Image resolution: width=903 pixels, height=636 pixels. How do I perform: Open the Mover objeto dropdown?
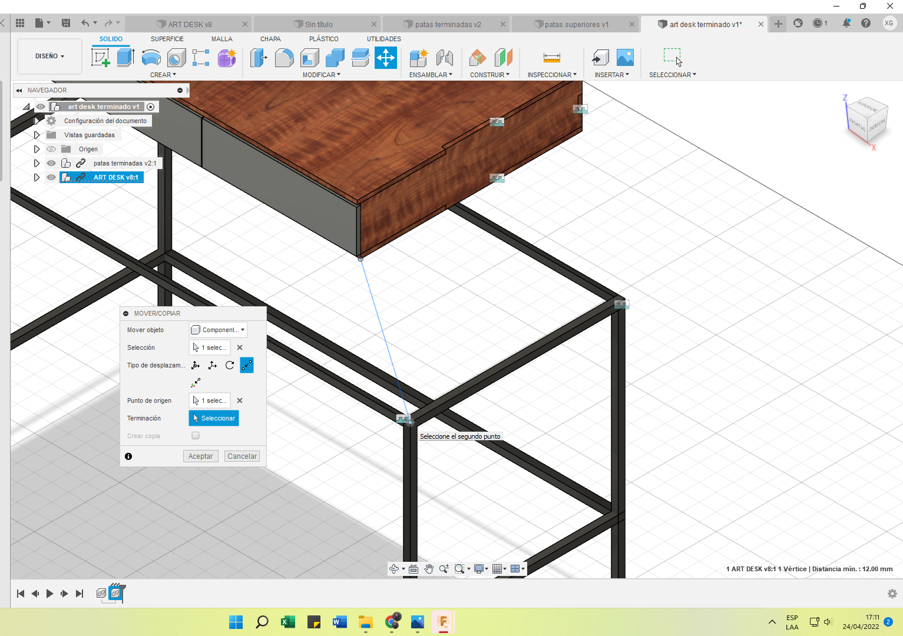(x=218, y=330)
